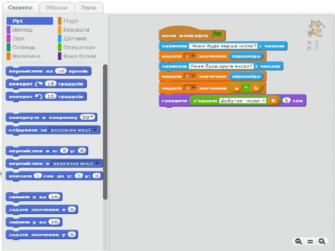Click the cat sprite thumbnail in the scripts corner
Screen dimensions: 335x251
(x=316, y=28)
